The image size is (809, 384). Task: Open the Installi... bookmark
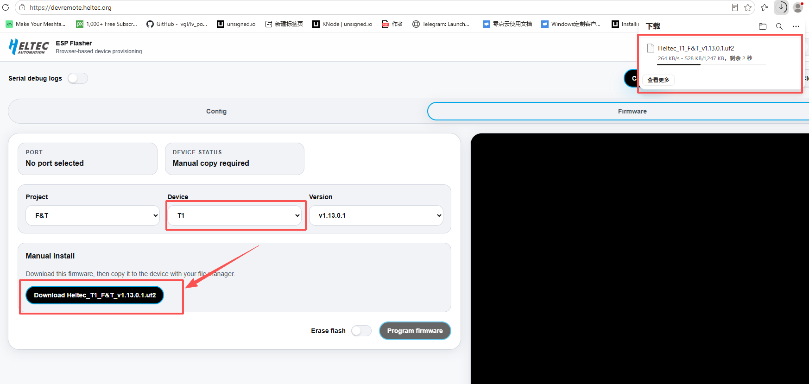[x=625, y=24]
